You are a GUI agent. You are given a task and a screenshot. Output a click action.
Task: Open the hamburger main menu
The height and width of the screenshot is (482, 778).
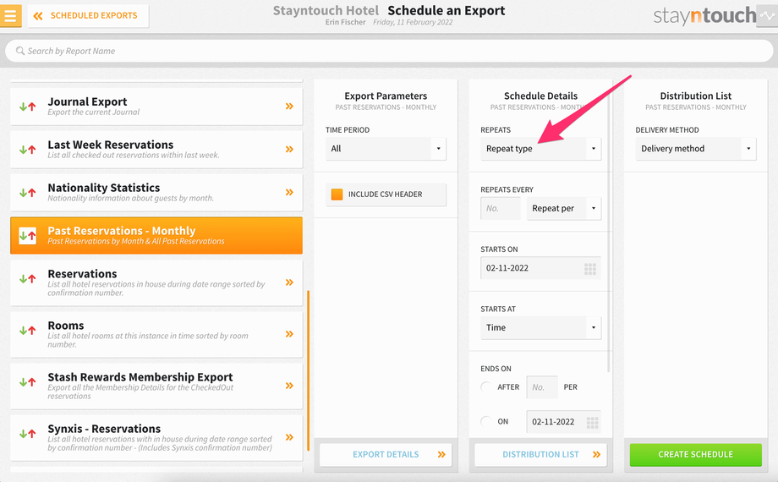click(10, 15)
